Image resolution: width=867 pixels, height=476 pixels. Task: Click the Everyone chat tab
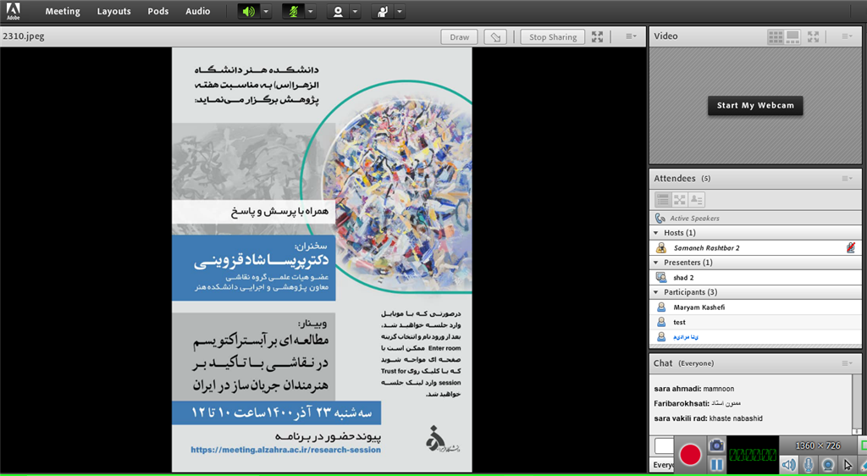[x=662, y=465]
